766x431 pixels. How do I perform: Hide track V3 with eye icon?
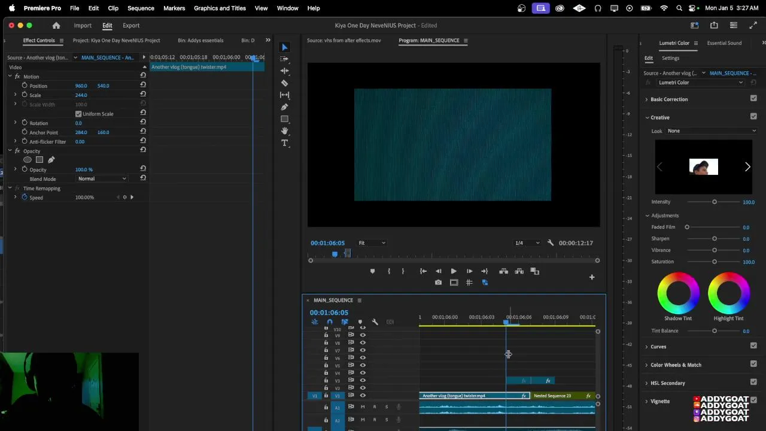(x=363, y=381)
